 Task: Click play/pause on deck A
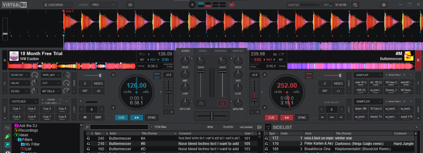(x=137, y=117)
